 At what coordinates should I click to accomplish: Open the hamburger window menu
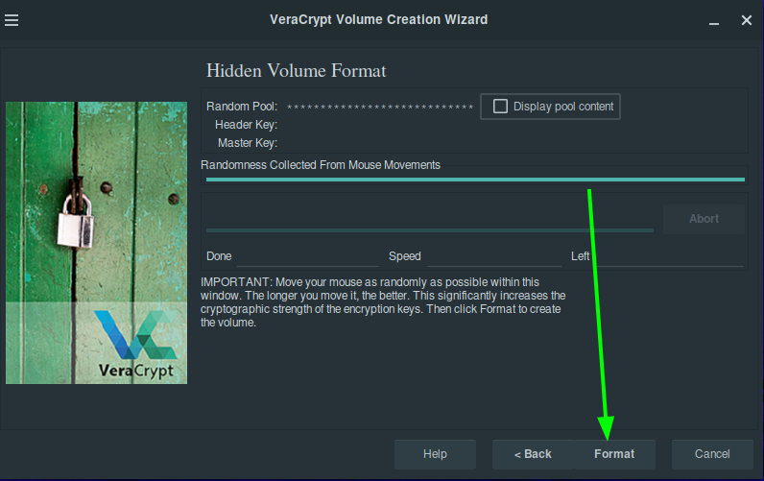point(12,20)
